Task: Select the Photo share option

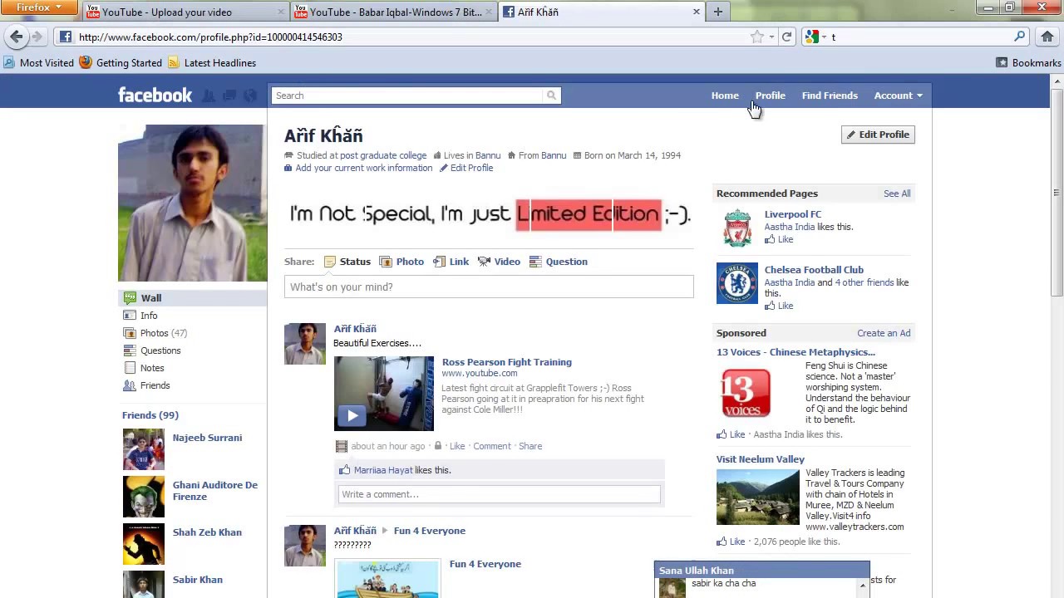Action: (401, 262)
